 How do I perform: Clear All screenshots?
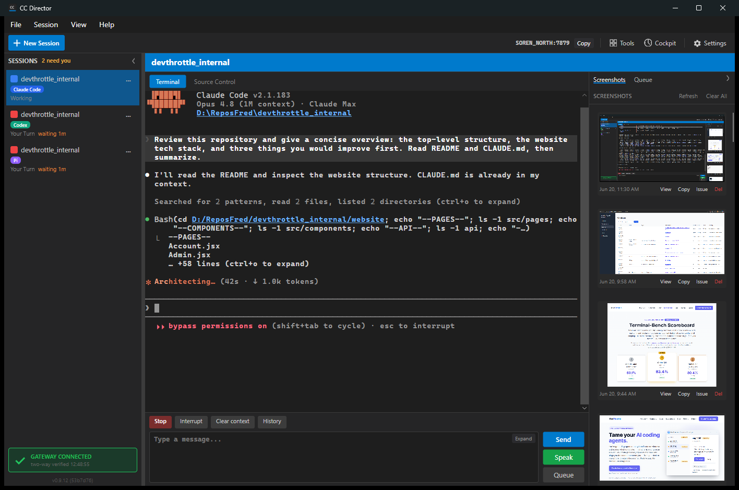716,96
